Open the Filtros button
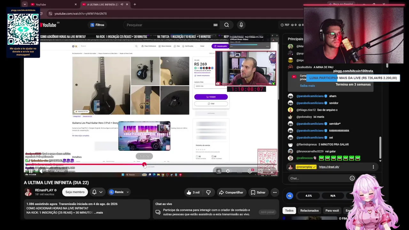 pos(97,25)
